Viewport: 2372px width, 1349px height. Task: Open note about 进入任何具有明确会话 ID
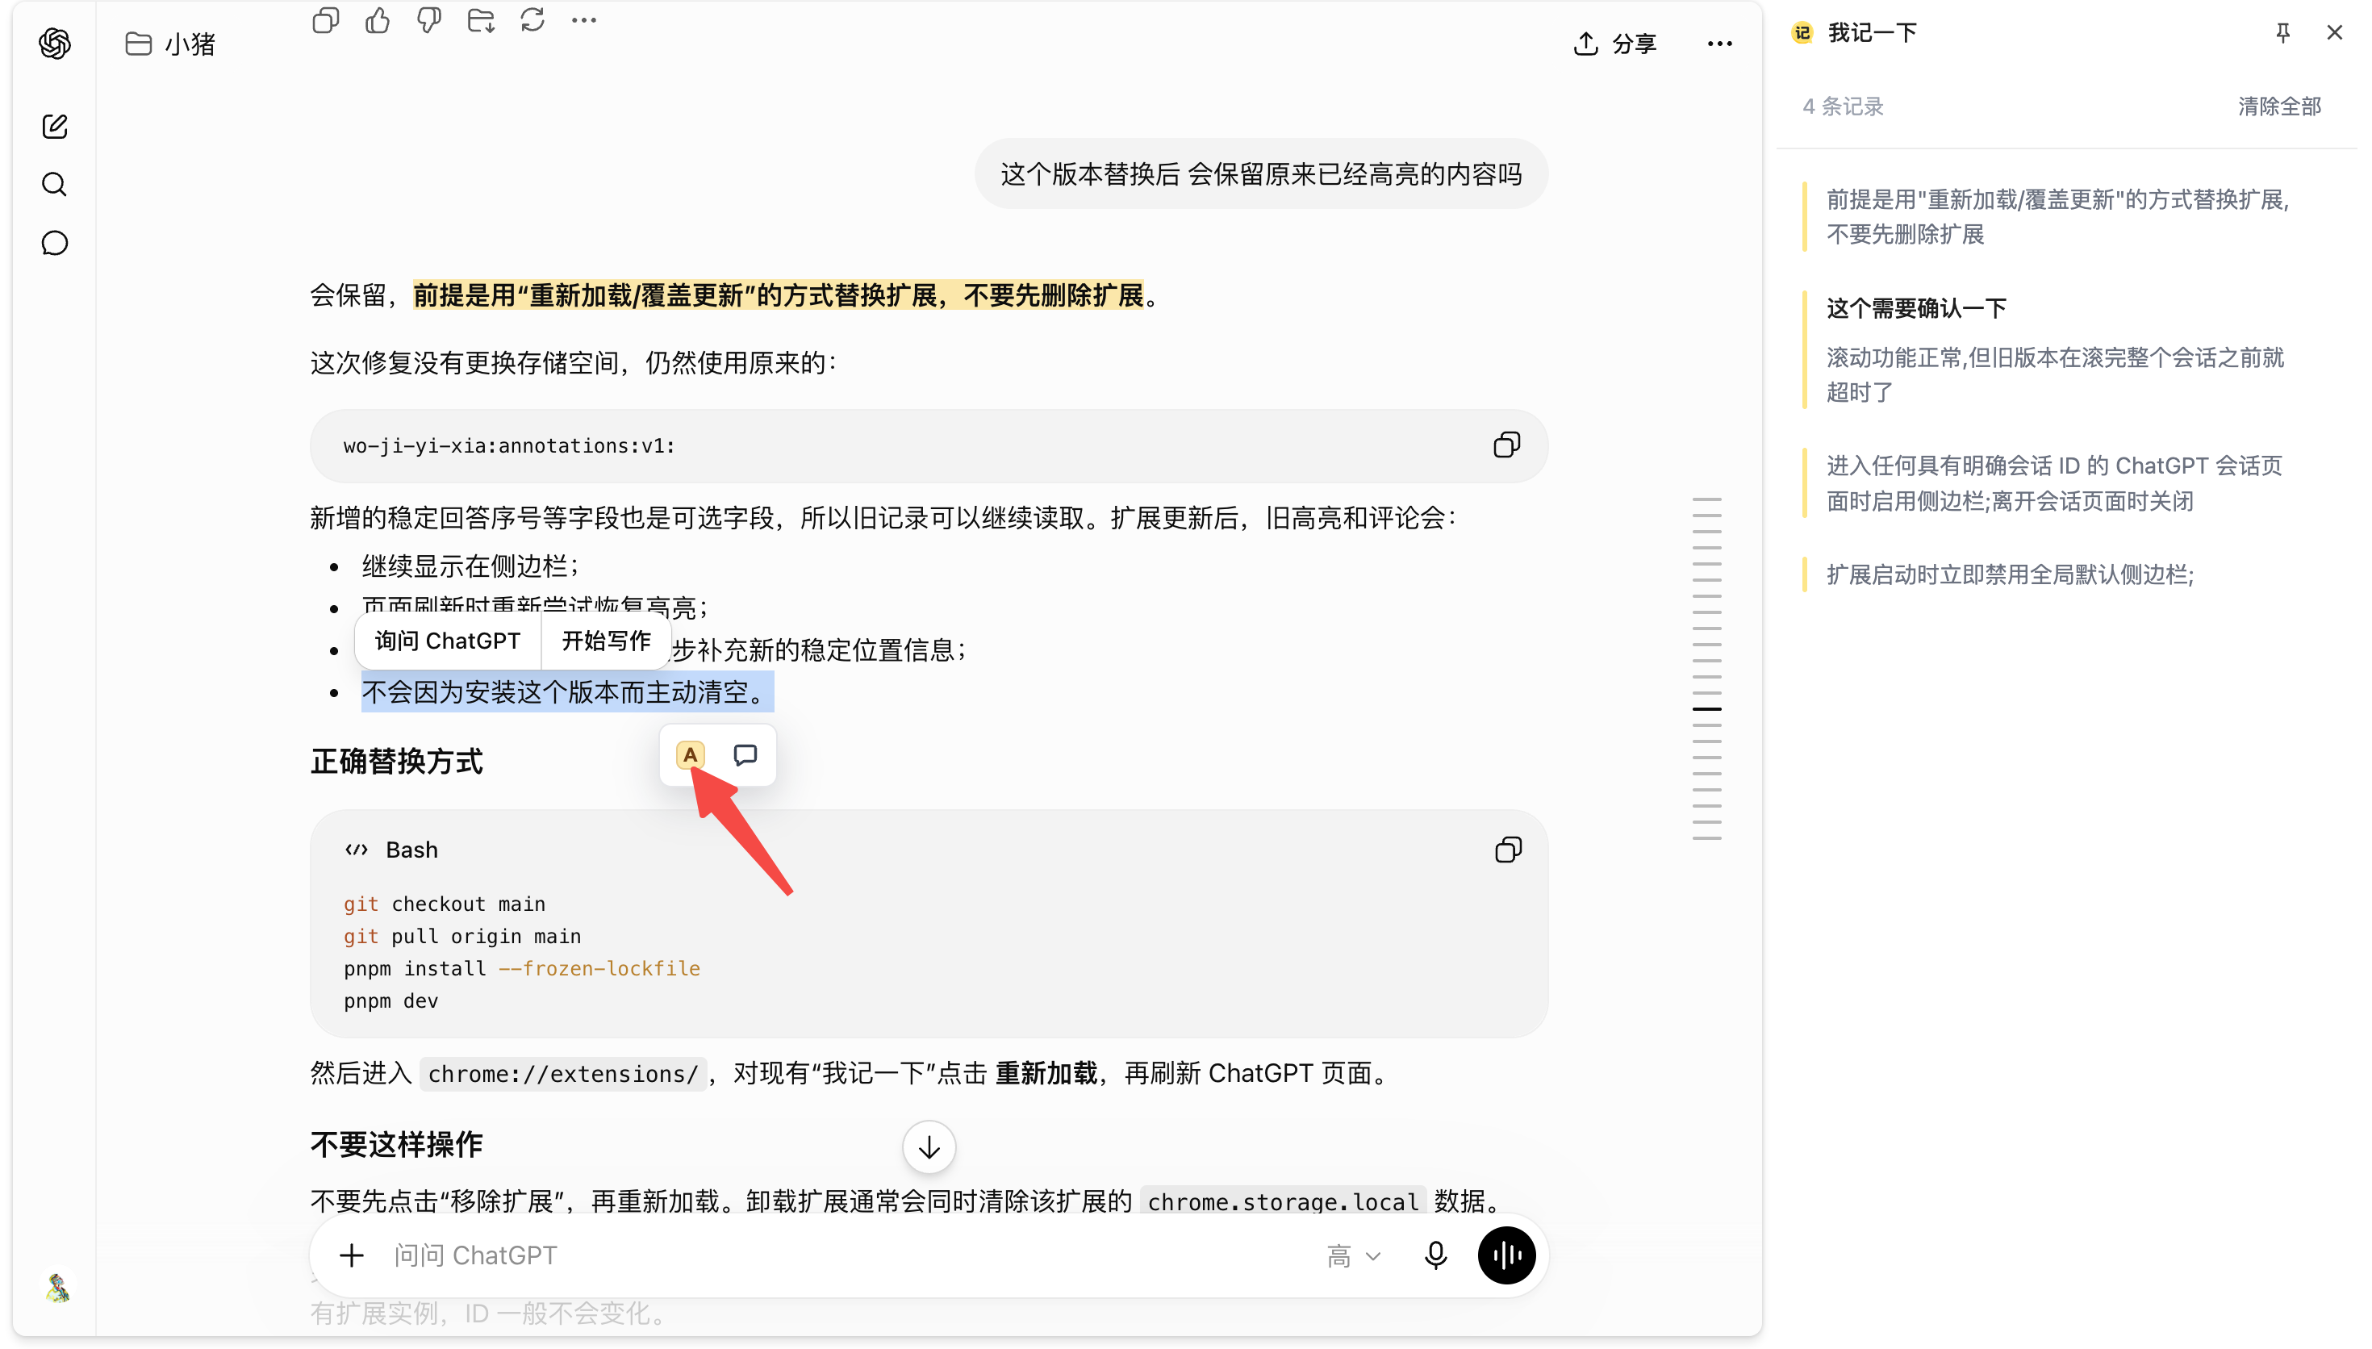pos(2057,482)
